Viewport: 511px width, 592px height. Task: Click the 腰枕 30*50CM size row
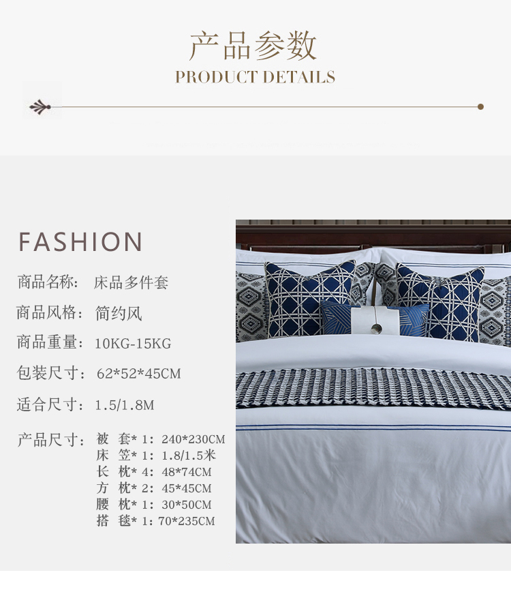[154, 505]
